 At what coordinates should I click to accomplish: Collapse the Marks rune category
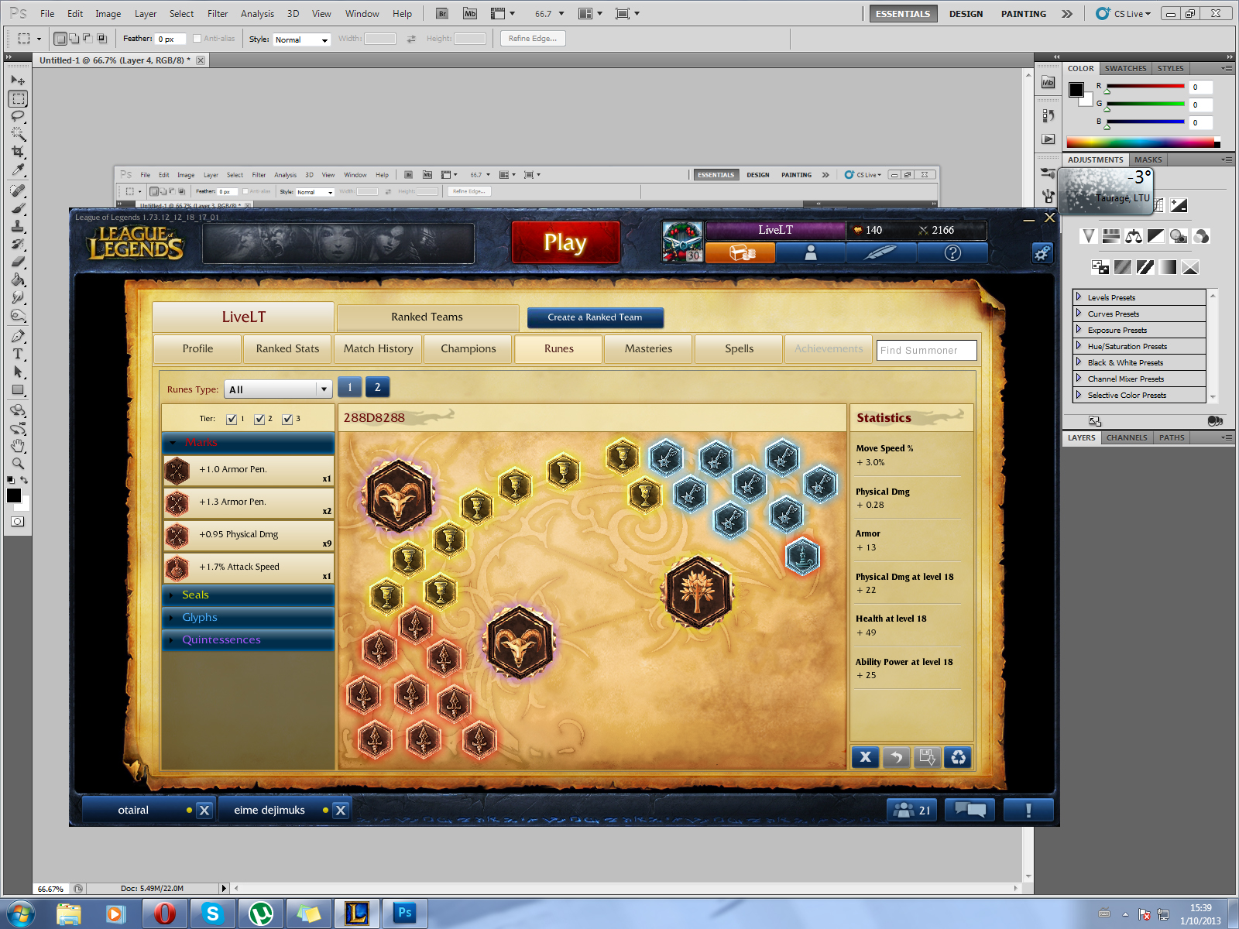[x=248, y=442]
